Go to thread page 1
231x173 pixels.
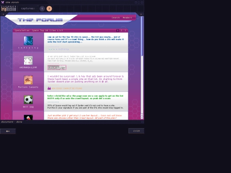118,30
